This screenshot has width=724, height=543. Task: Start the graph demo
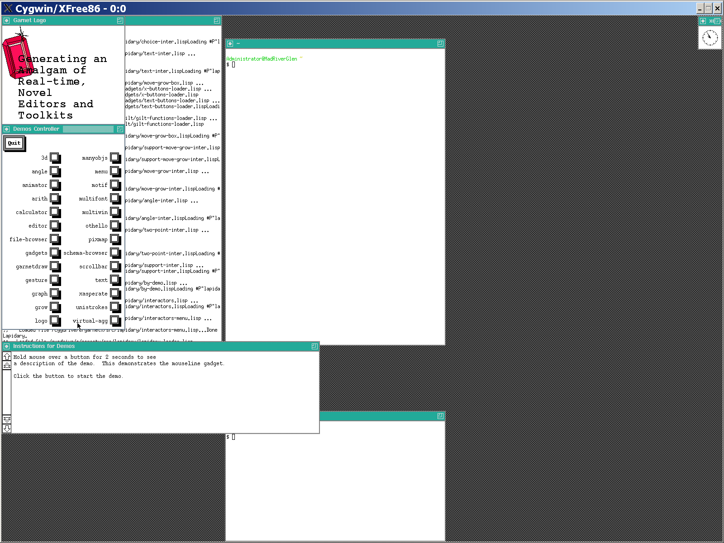pos(55,294)
